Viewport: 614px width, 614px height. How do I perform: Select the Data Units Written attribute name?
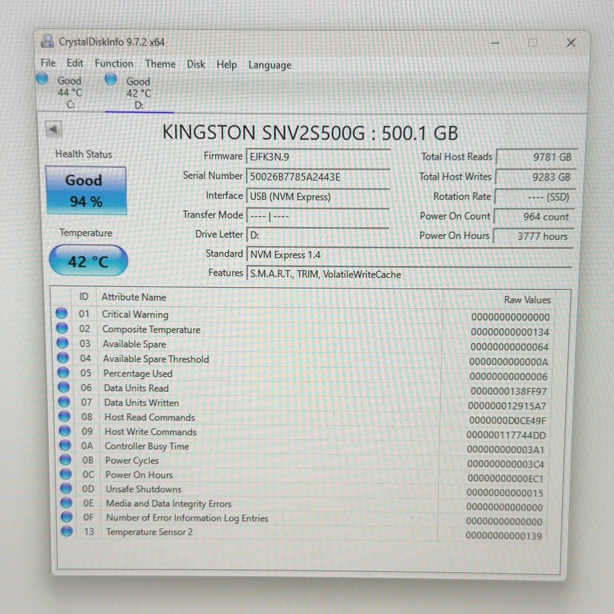(x=141, y=403)
